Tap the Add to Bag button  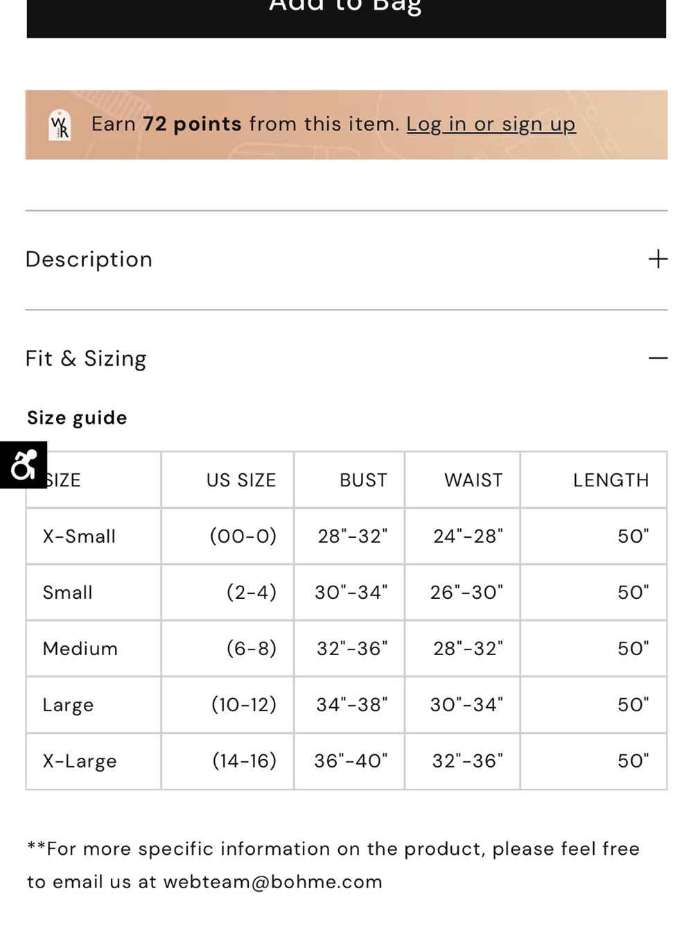(346, 14)
